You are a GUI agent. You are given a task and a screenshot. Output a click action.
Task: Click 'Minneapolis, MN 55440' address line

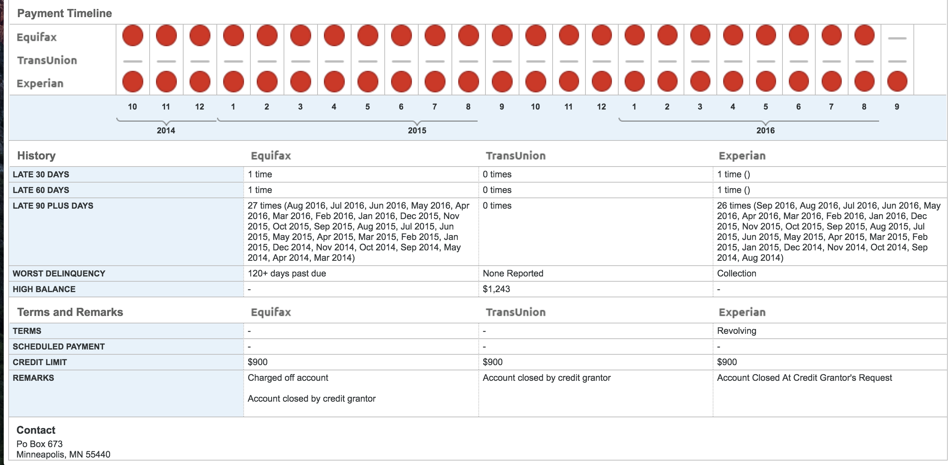[x=63, y=455]
